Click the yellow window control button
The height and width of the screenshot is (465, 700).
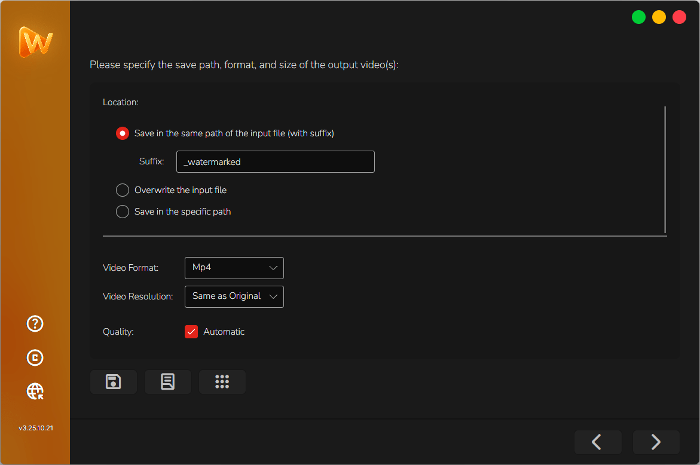pyautogui.click(x=659, y=17)
